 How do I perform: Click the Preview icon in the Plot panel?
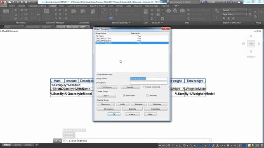[182, 11]
